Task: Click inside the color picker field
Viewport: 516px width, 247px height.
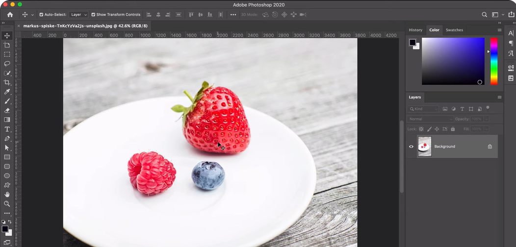Action: pos(453,61)
